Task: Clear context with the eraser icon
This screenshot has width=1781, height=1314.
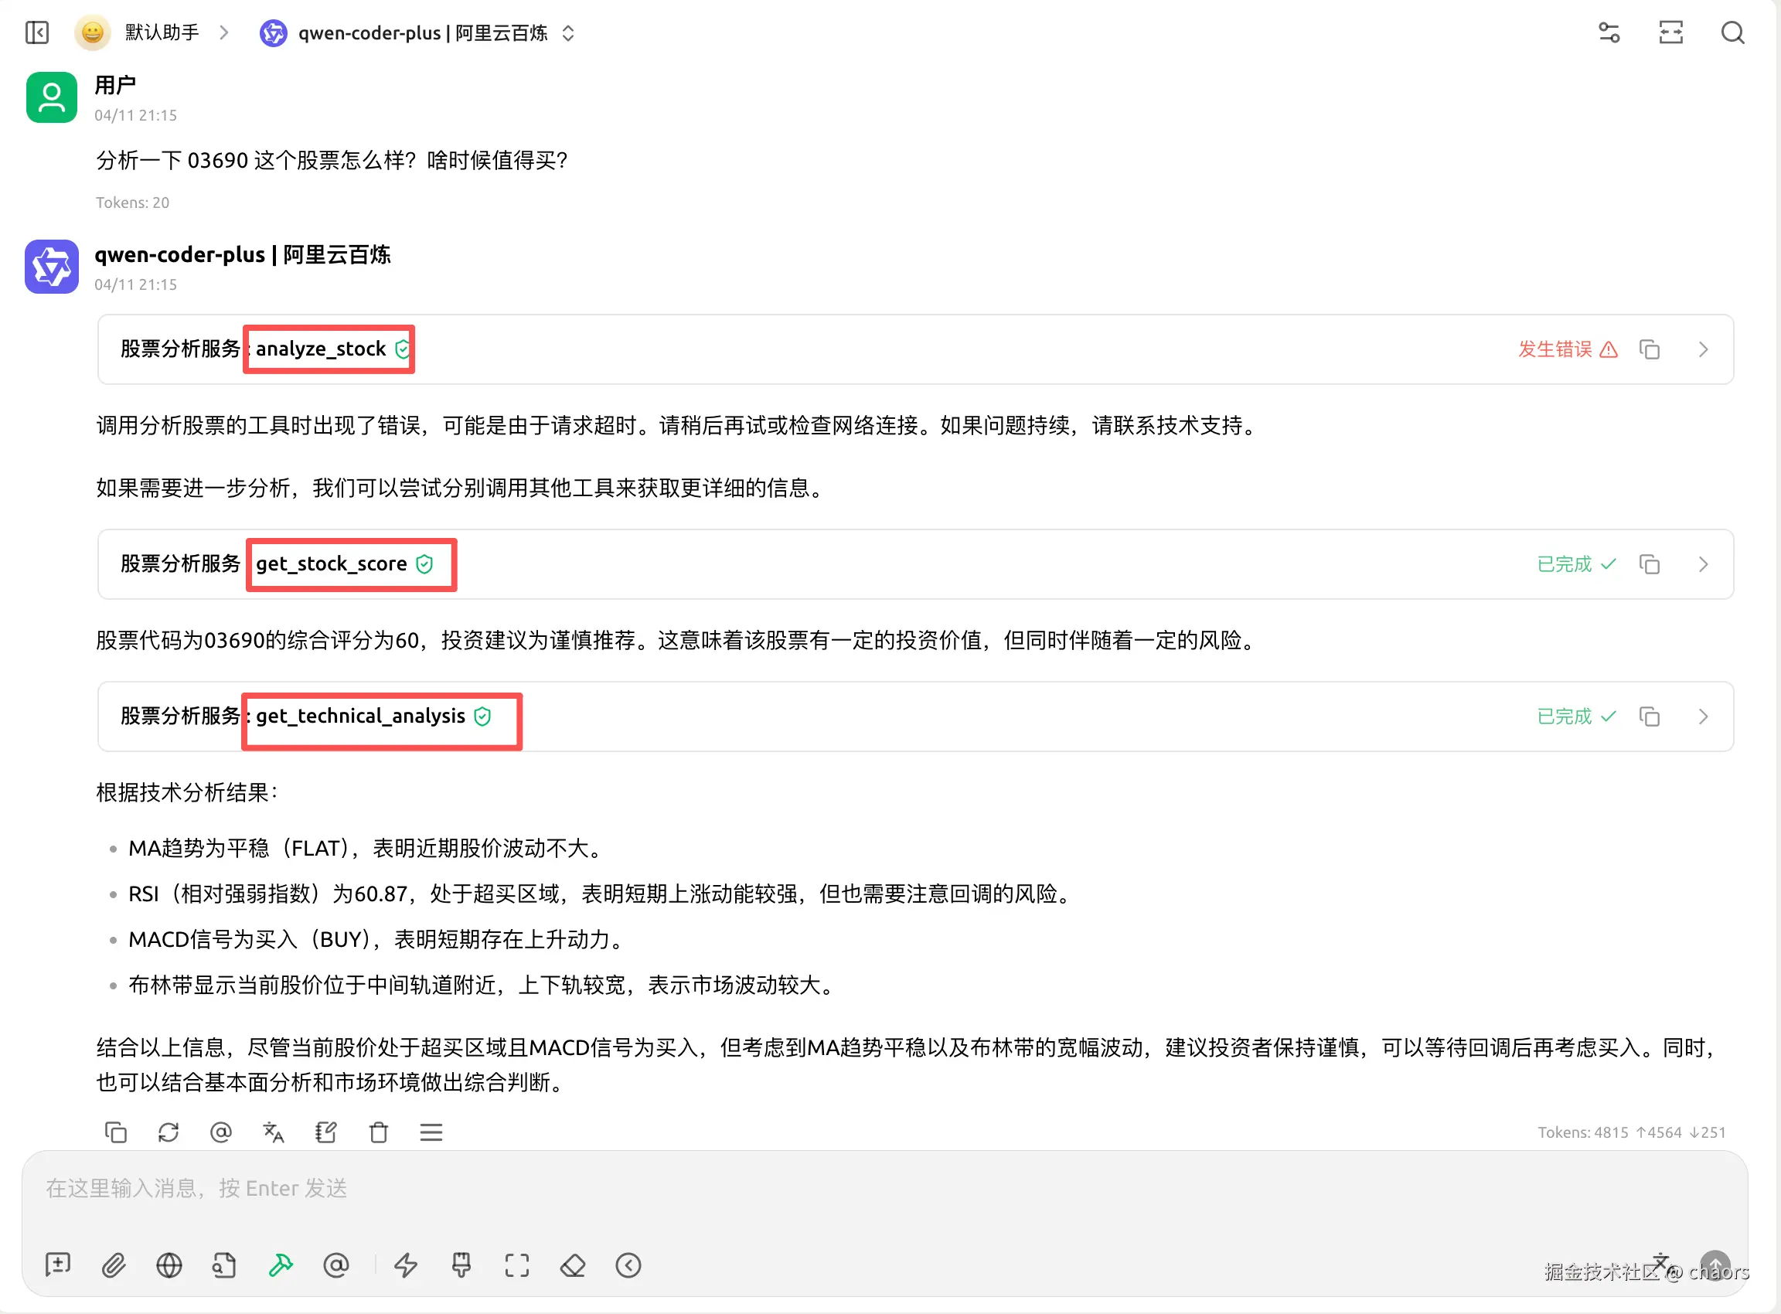Action: pyautogui.click(x=573, y=1265)
